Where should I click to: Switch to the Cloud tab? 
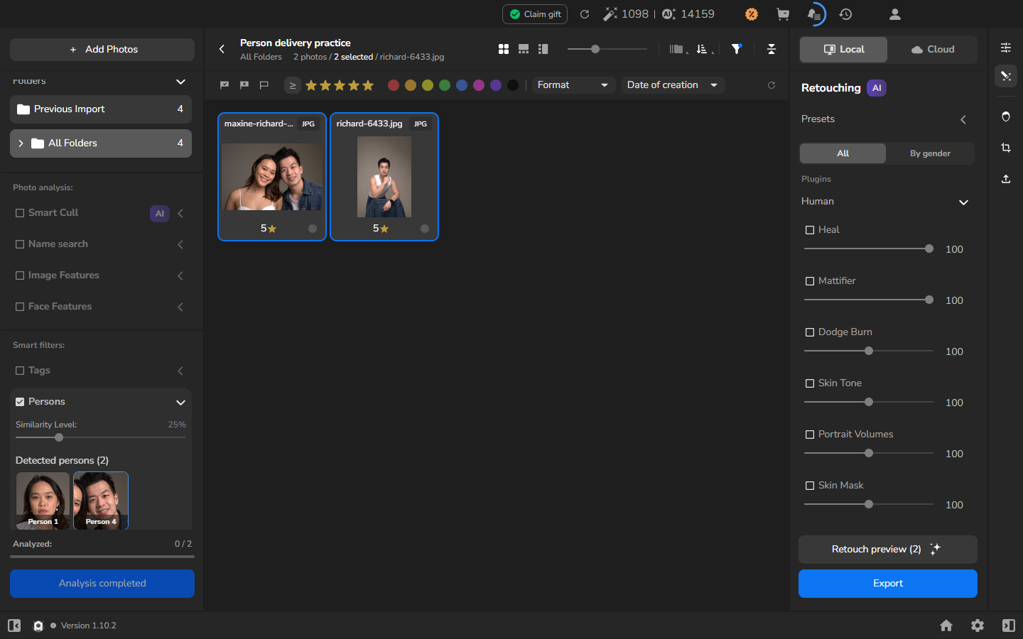[932, 50]
